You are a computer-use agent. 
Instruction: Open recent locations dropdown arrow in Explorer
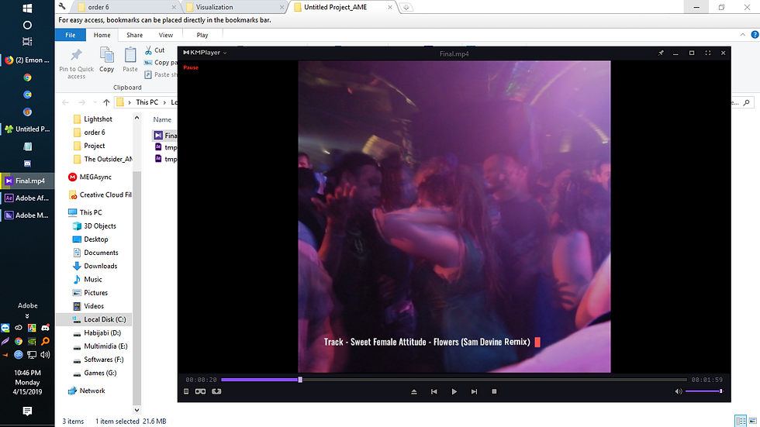(x=95, y=102)
